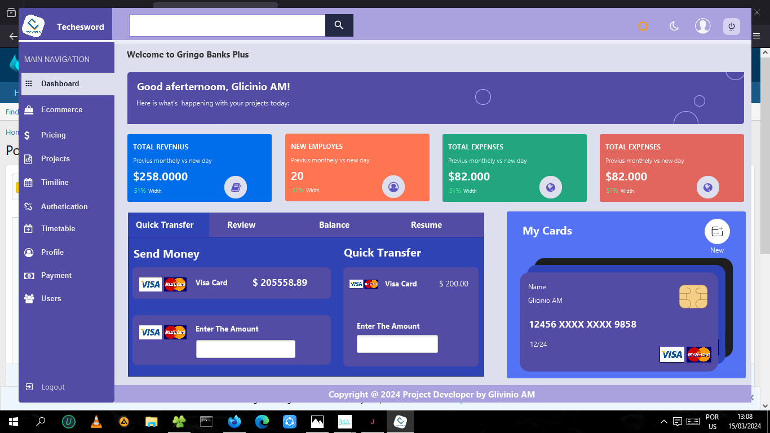770x433 pixels.
Task: Click the New Employes value 20
Action: tap(297, 176)
